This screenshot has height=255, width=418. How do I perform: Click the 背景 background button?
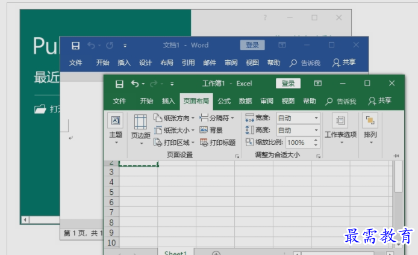(x=211, y=130)
